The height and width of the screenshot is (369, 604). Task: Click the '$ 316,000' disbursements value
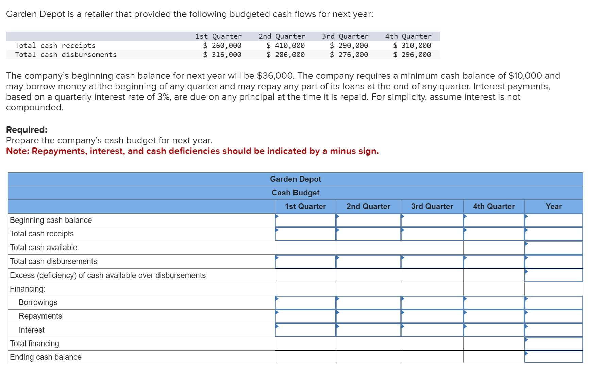(x=222, y=55)
